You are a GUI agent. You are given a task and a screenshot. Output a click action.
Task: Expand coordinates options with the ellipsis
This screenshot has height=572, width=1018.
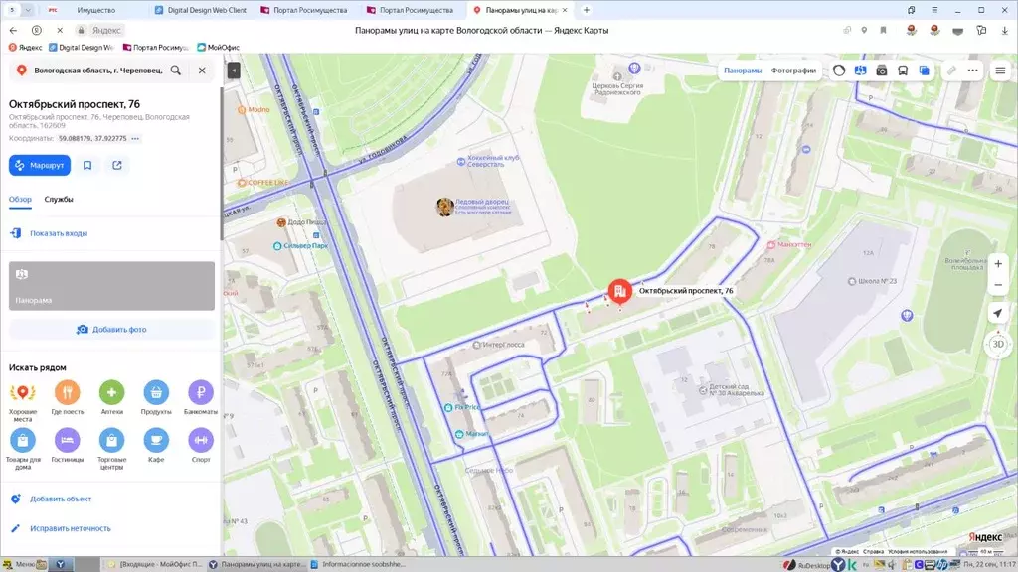(135, 138)
